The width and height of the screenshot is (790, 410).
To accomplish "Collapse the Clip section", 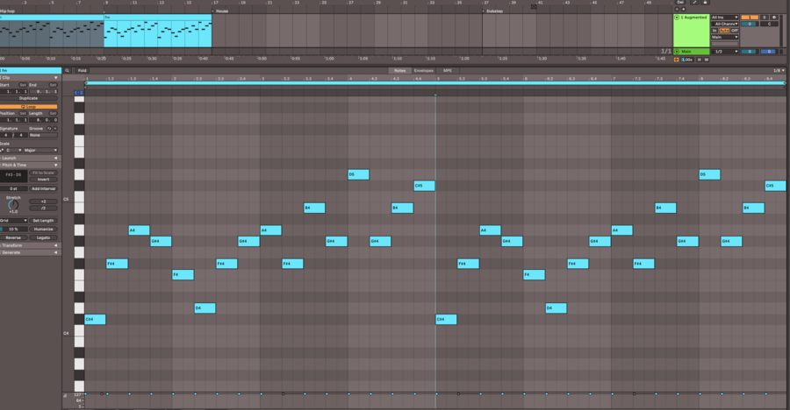I will [x=29, y=78].
